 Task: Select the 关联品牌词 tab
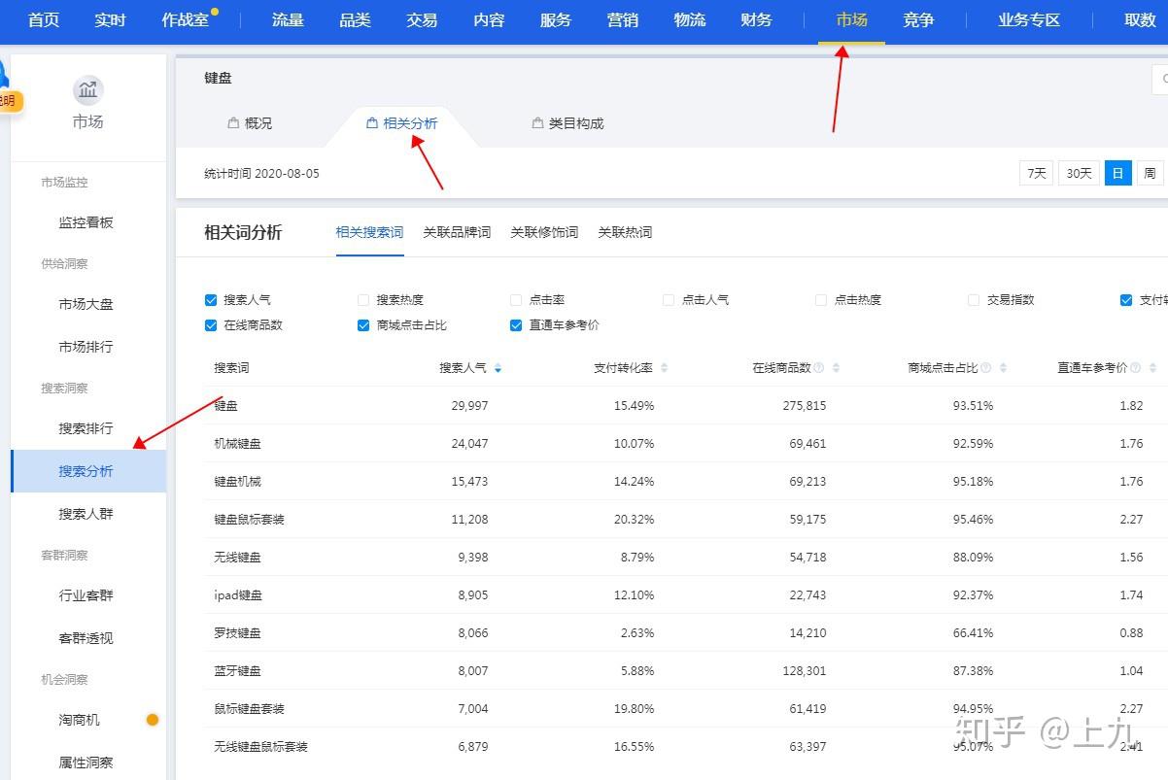(x=457, y=232)
